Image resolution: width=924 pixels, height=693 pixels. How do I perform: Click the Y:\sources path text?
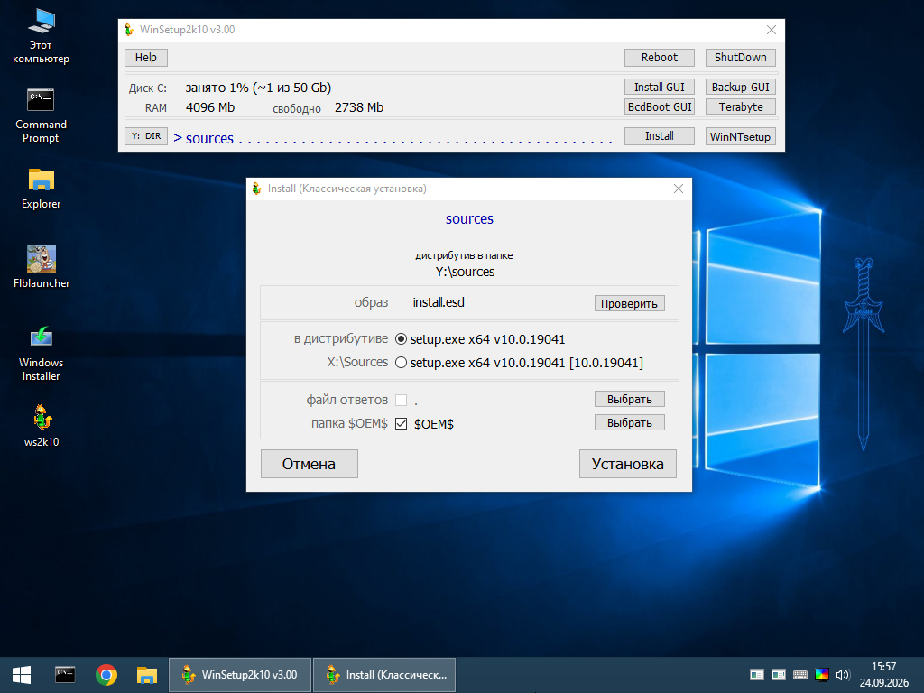coord(465,272)
